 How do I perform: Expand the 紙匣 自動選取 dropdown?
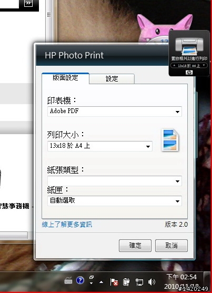point(115,201)
